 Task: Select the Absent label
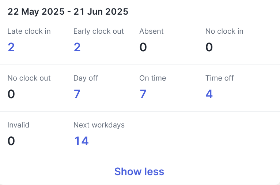151,32
